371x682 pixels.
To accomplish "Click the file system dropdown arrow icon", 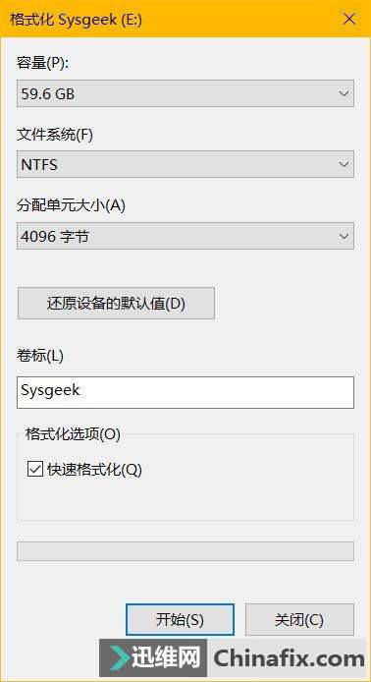I will coord(344,165).
